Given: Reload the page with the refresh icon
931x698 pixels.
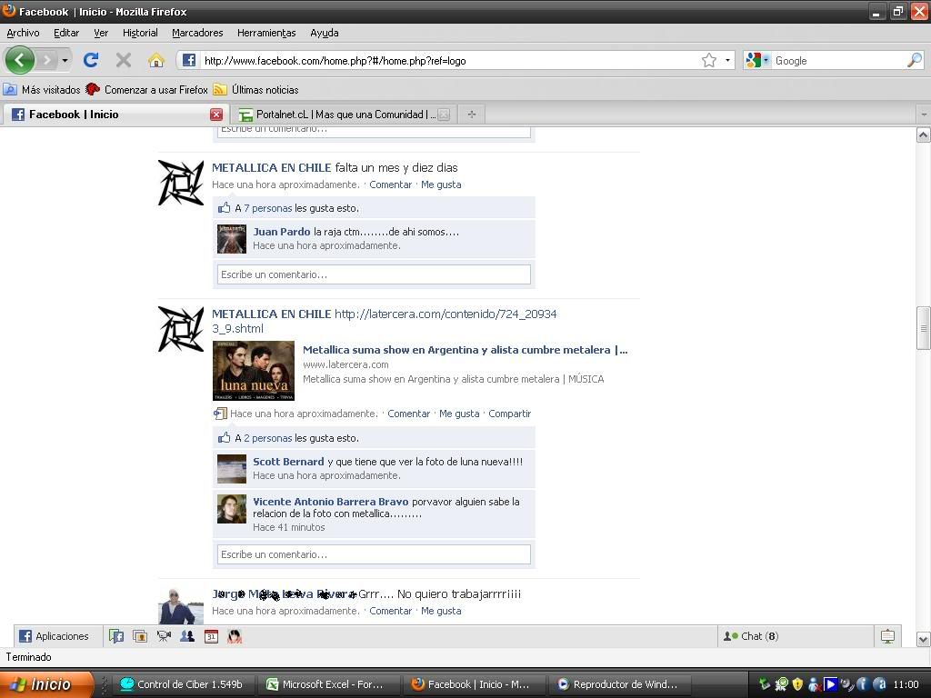Looking at the screenshot, I should click(91, 60).
